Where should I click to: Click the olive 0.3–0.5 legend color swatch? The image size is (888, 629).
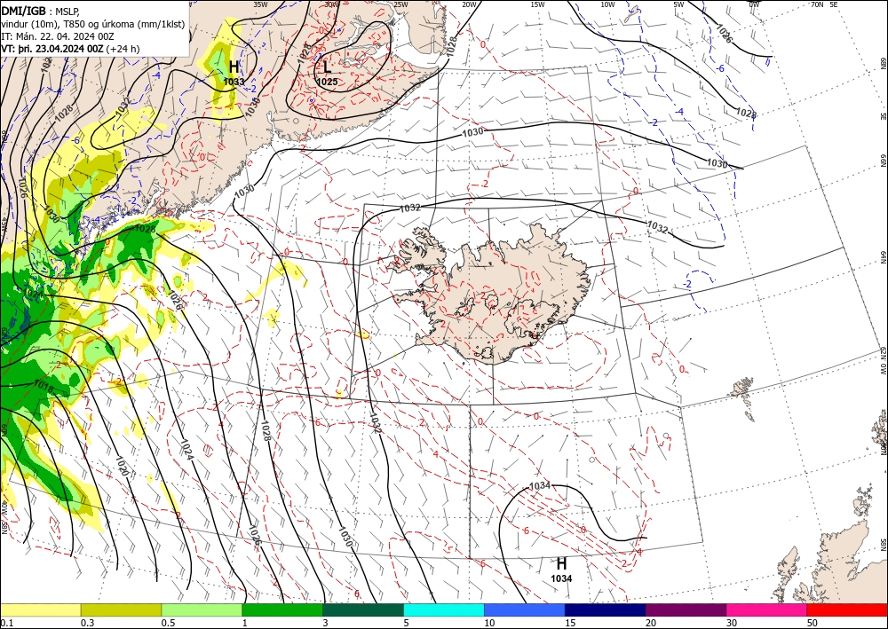[x=121, y=609]
